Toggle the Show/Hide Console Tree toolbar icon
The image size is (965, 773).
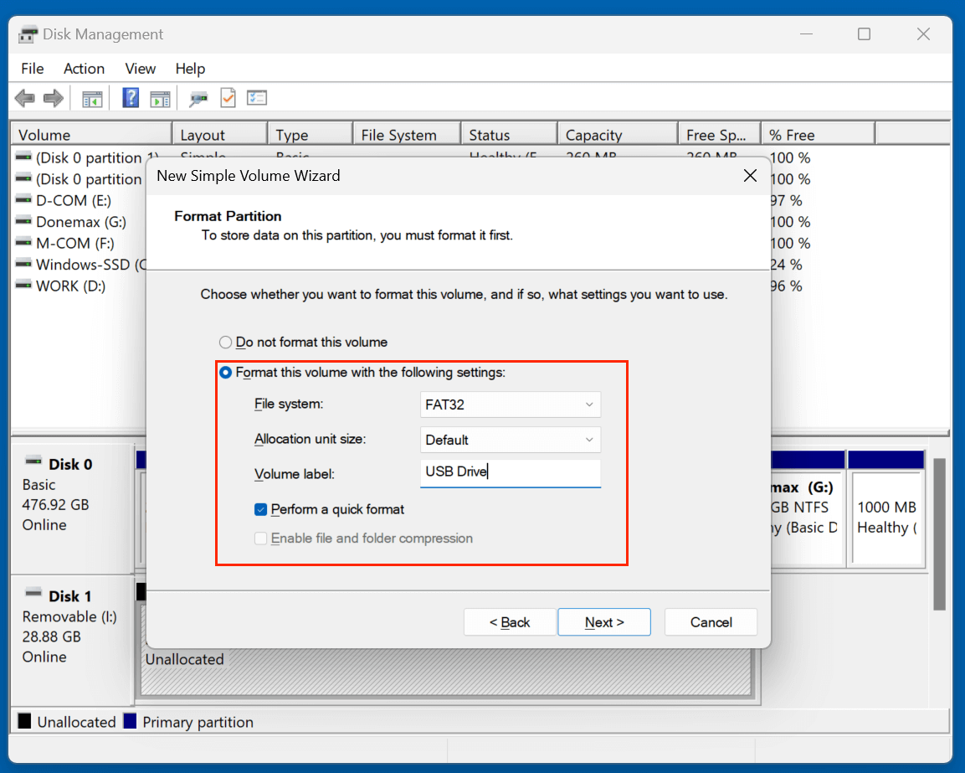coord(92,97)
